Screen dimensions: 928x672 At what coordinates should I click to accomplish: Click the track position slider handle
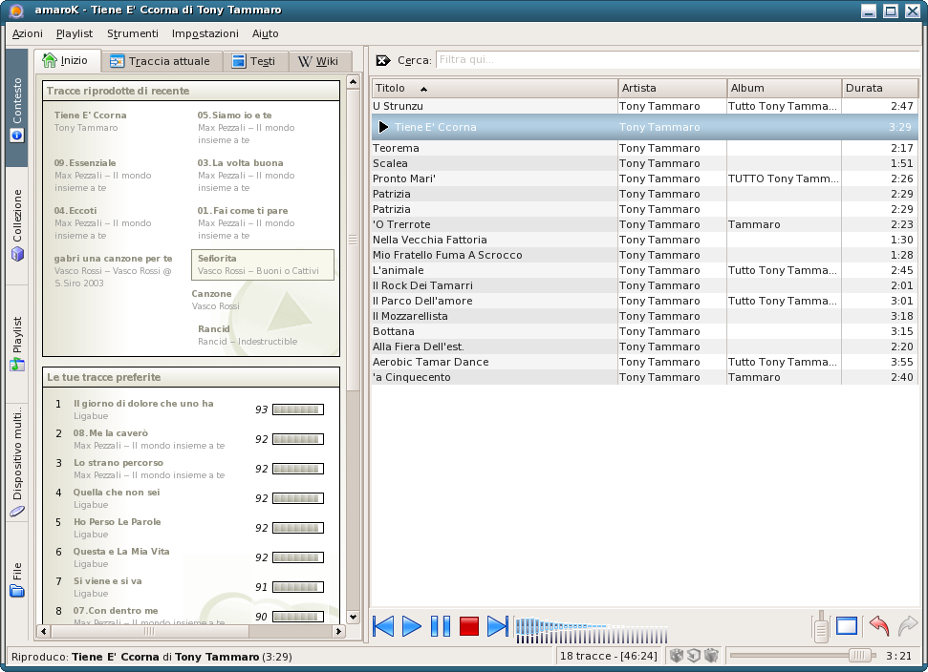[859, 655]
